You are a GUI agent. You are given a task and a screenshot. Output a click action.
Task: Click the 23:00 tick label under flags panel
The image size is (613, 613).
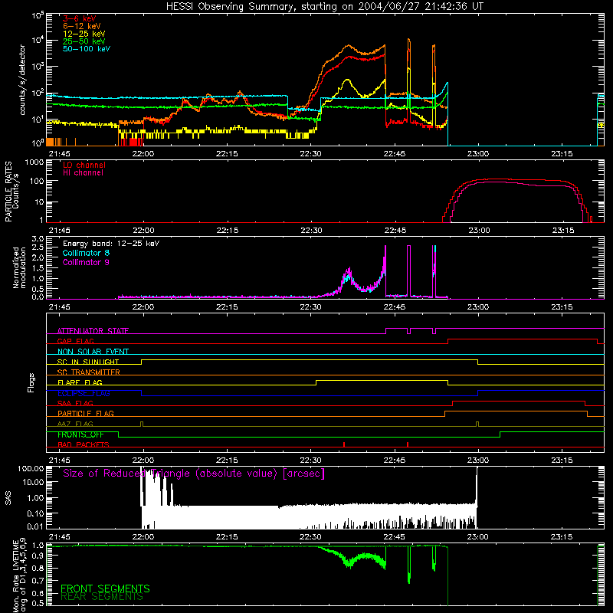click(477, 461)
